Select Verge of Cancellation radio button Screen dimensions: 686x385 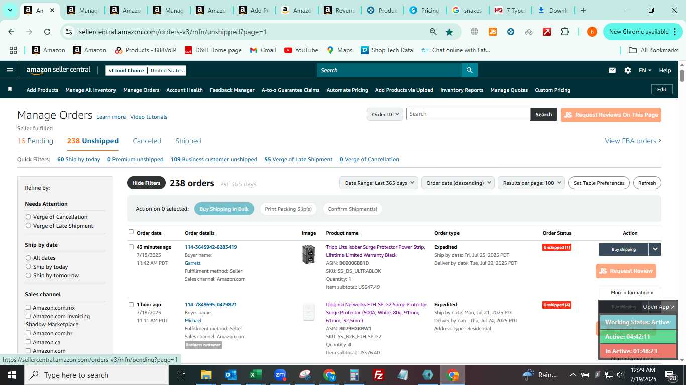pos(28,217)
